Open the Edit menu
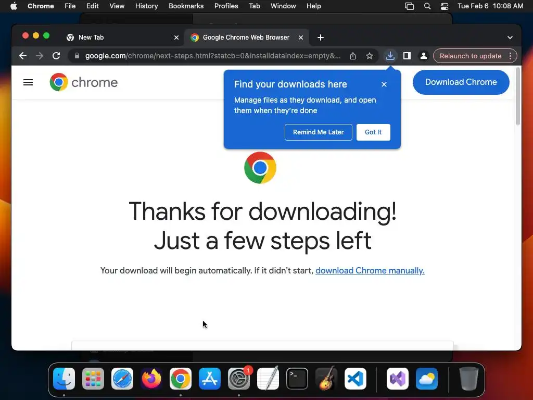This screenshot has height=400, width=533. [x=93, y=6]
